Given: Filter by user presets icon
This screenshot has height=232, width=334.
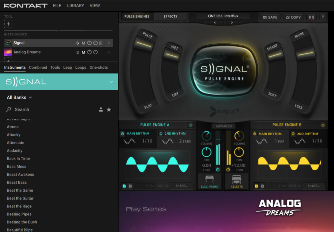Looking at the screenshot, I should point(101,109).
